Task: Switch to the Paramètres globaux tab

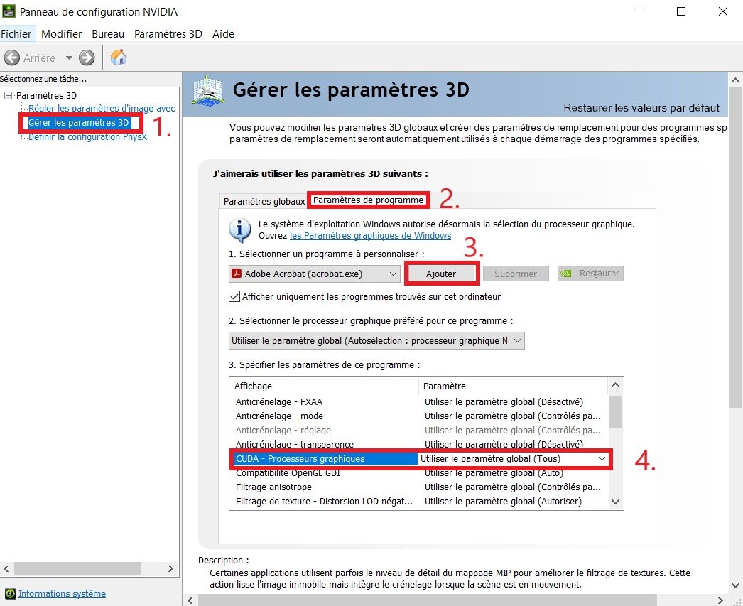Action: 264,201
